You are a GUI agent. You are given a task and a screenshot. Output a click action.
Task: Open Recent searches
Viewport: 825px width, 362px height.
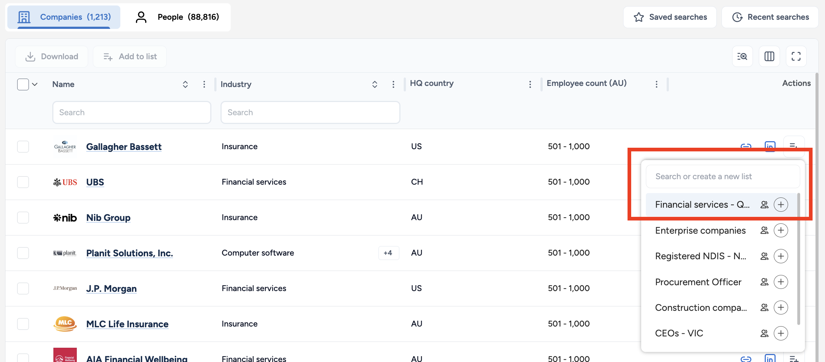click(770, 17)
